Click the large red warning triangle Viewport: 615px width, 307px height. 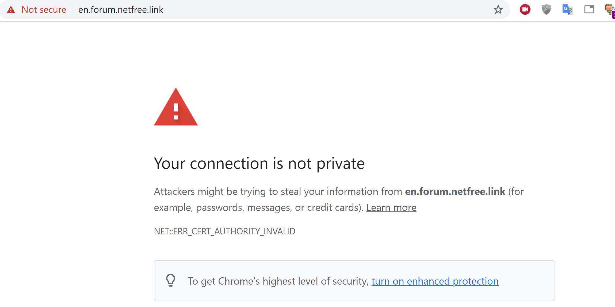click(176, 108)
